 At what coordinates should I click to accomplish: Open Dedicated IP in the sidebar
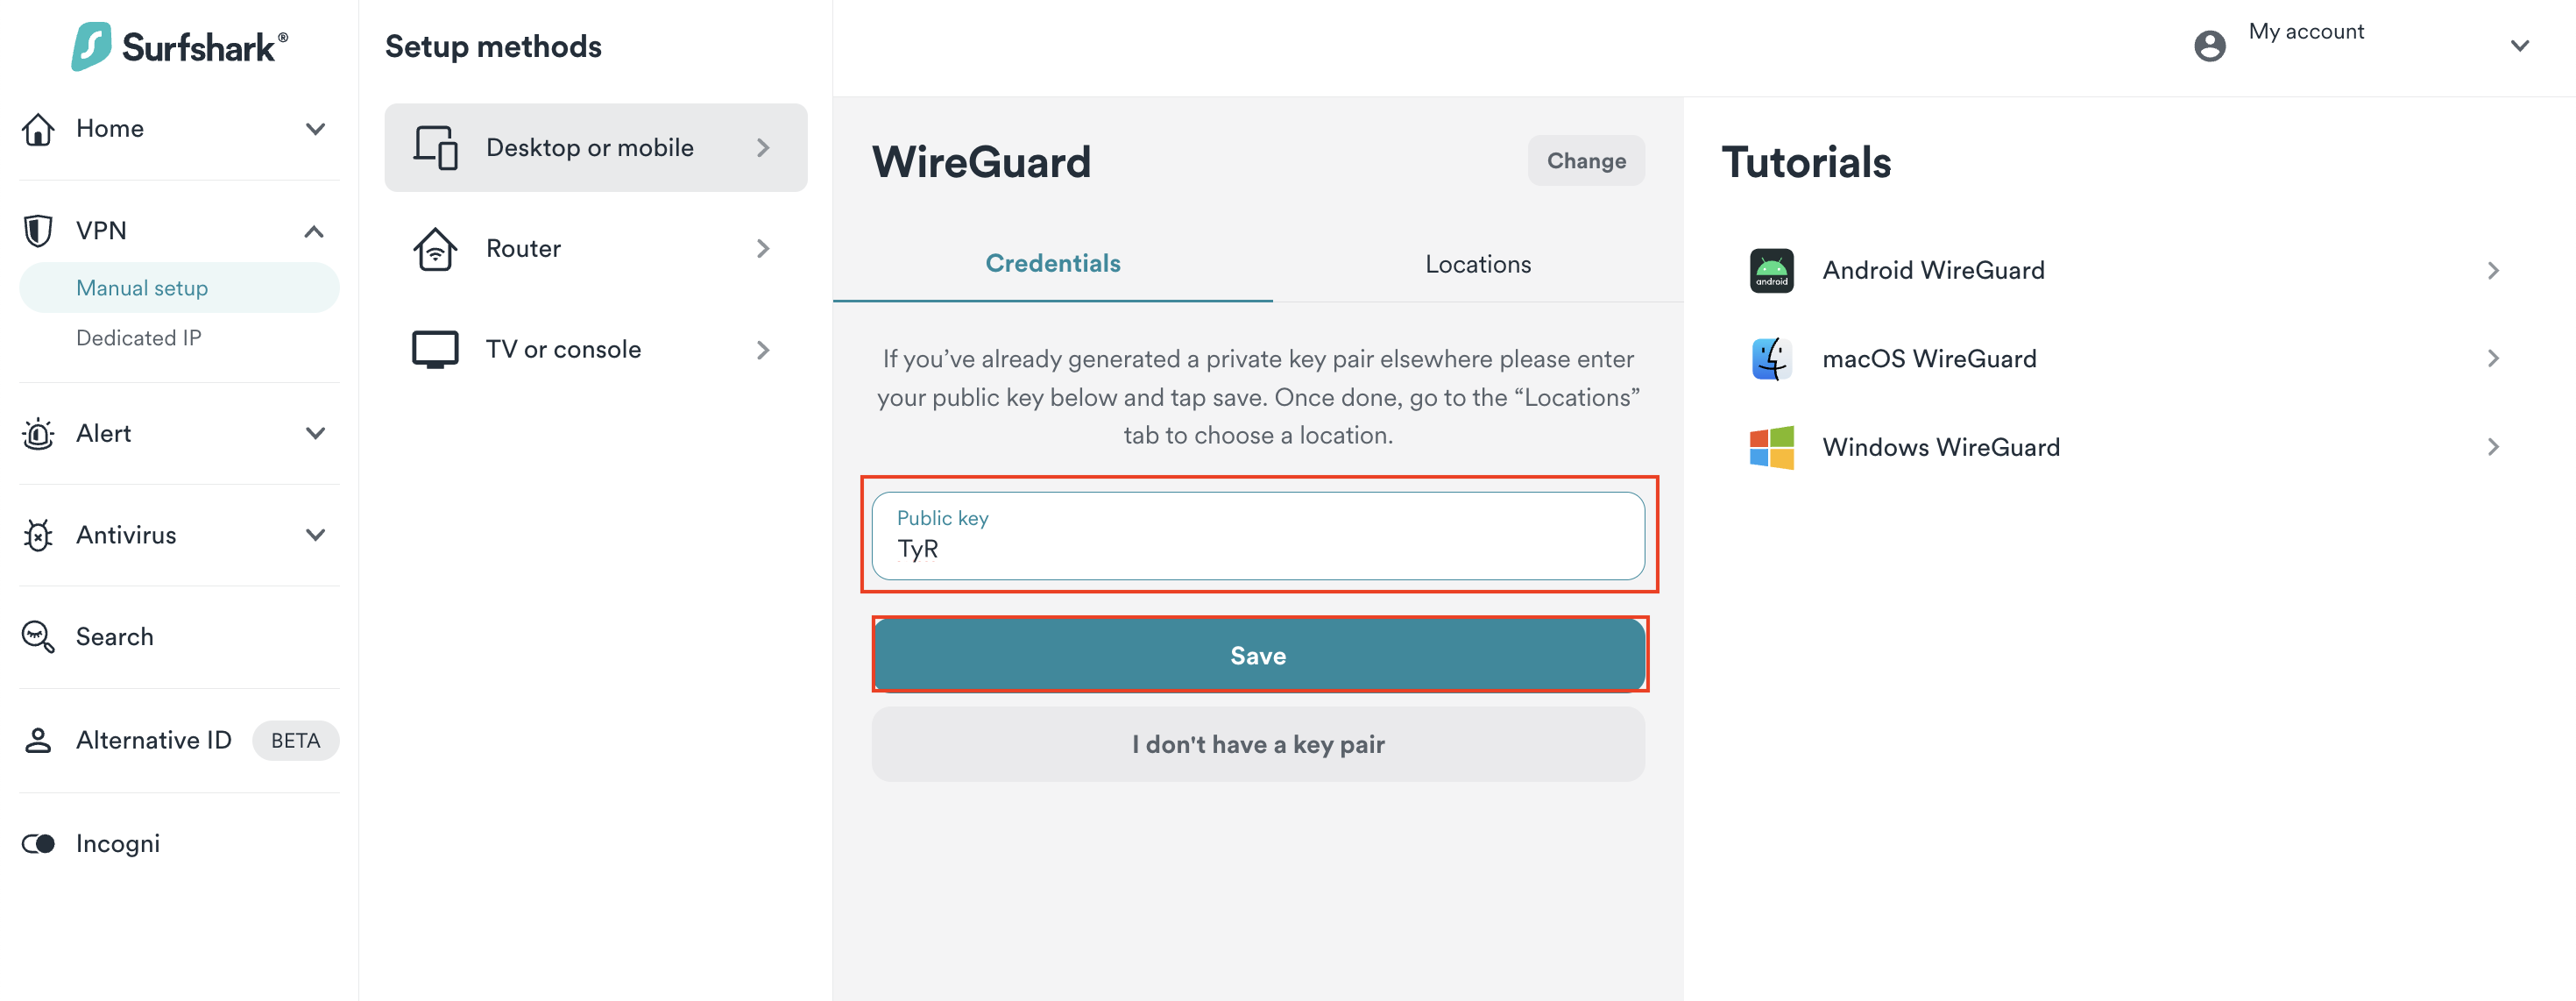(x=139, y=338)
